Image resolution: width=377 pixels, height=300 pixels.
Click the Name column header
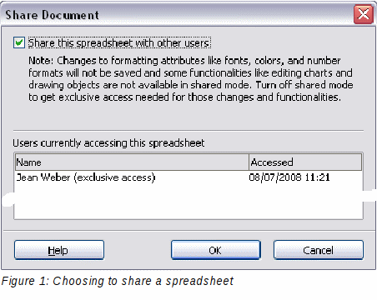[132, 162]
